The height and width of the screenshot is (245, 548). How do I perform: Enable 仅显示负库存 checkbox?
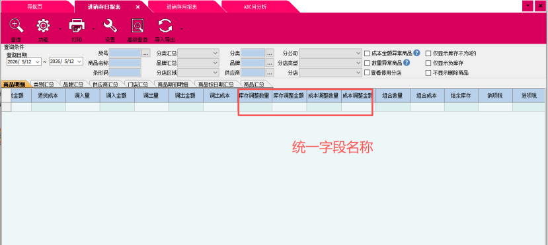428,63
